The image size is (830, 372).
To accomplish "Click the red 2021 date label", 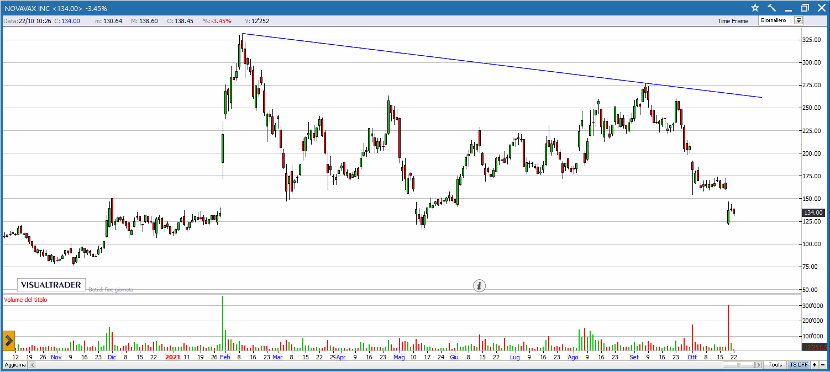I will tap(173, 357).
